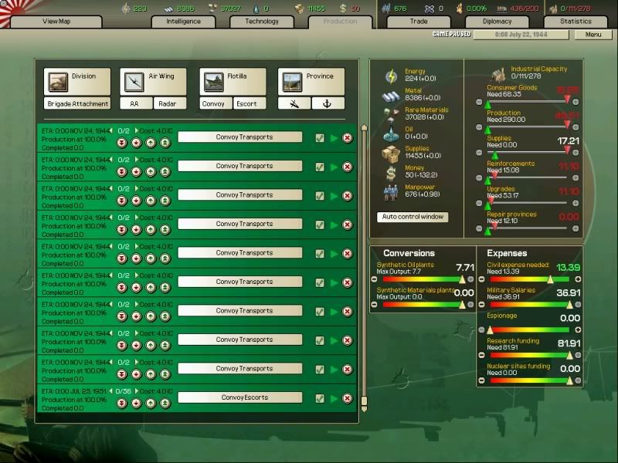This screenshot has height=463, width=618.
Task: Toggle checkbox on the topmost Convoy Transports row
Action: pos(320,137)
